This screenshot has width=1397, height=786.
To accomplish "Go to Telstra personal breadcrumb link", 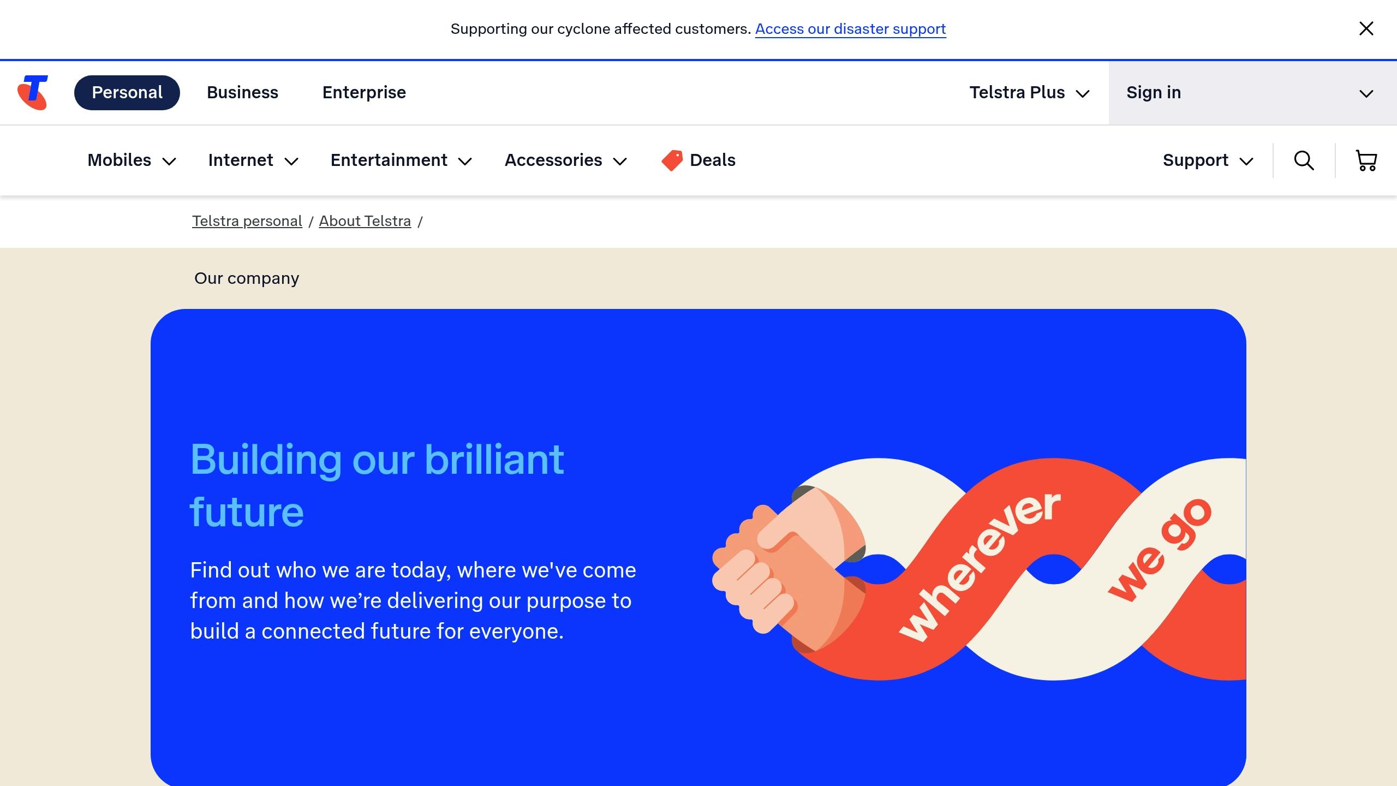I will (x=247, y=221).
